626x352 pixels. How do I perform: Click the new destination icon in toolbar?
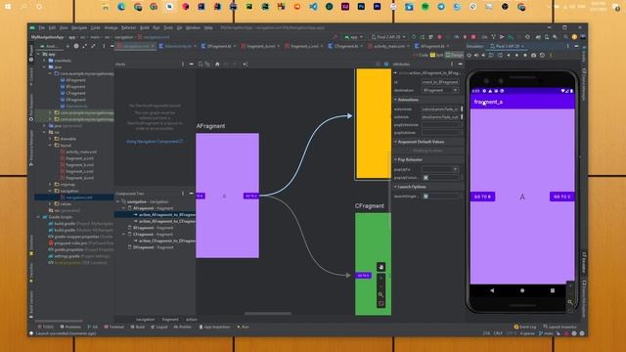click(x=201, y=64)
